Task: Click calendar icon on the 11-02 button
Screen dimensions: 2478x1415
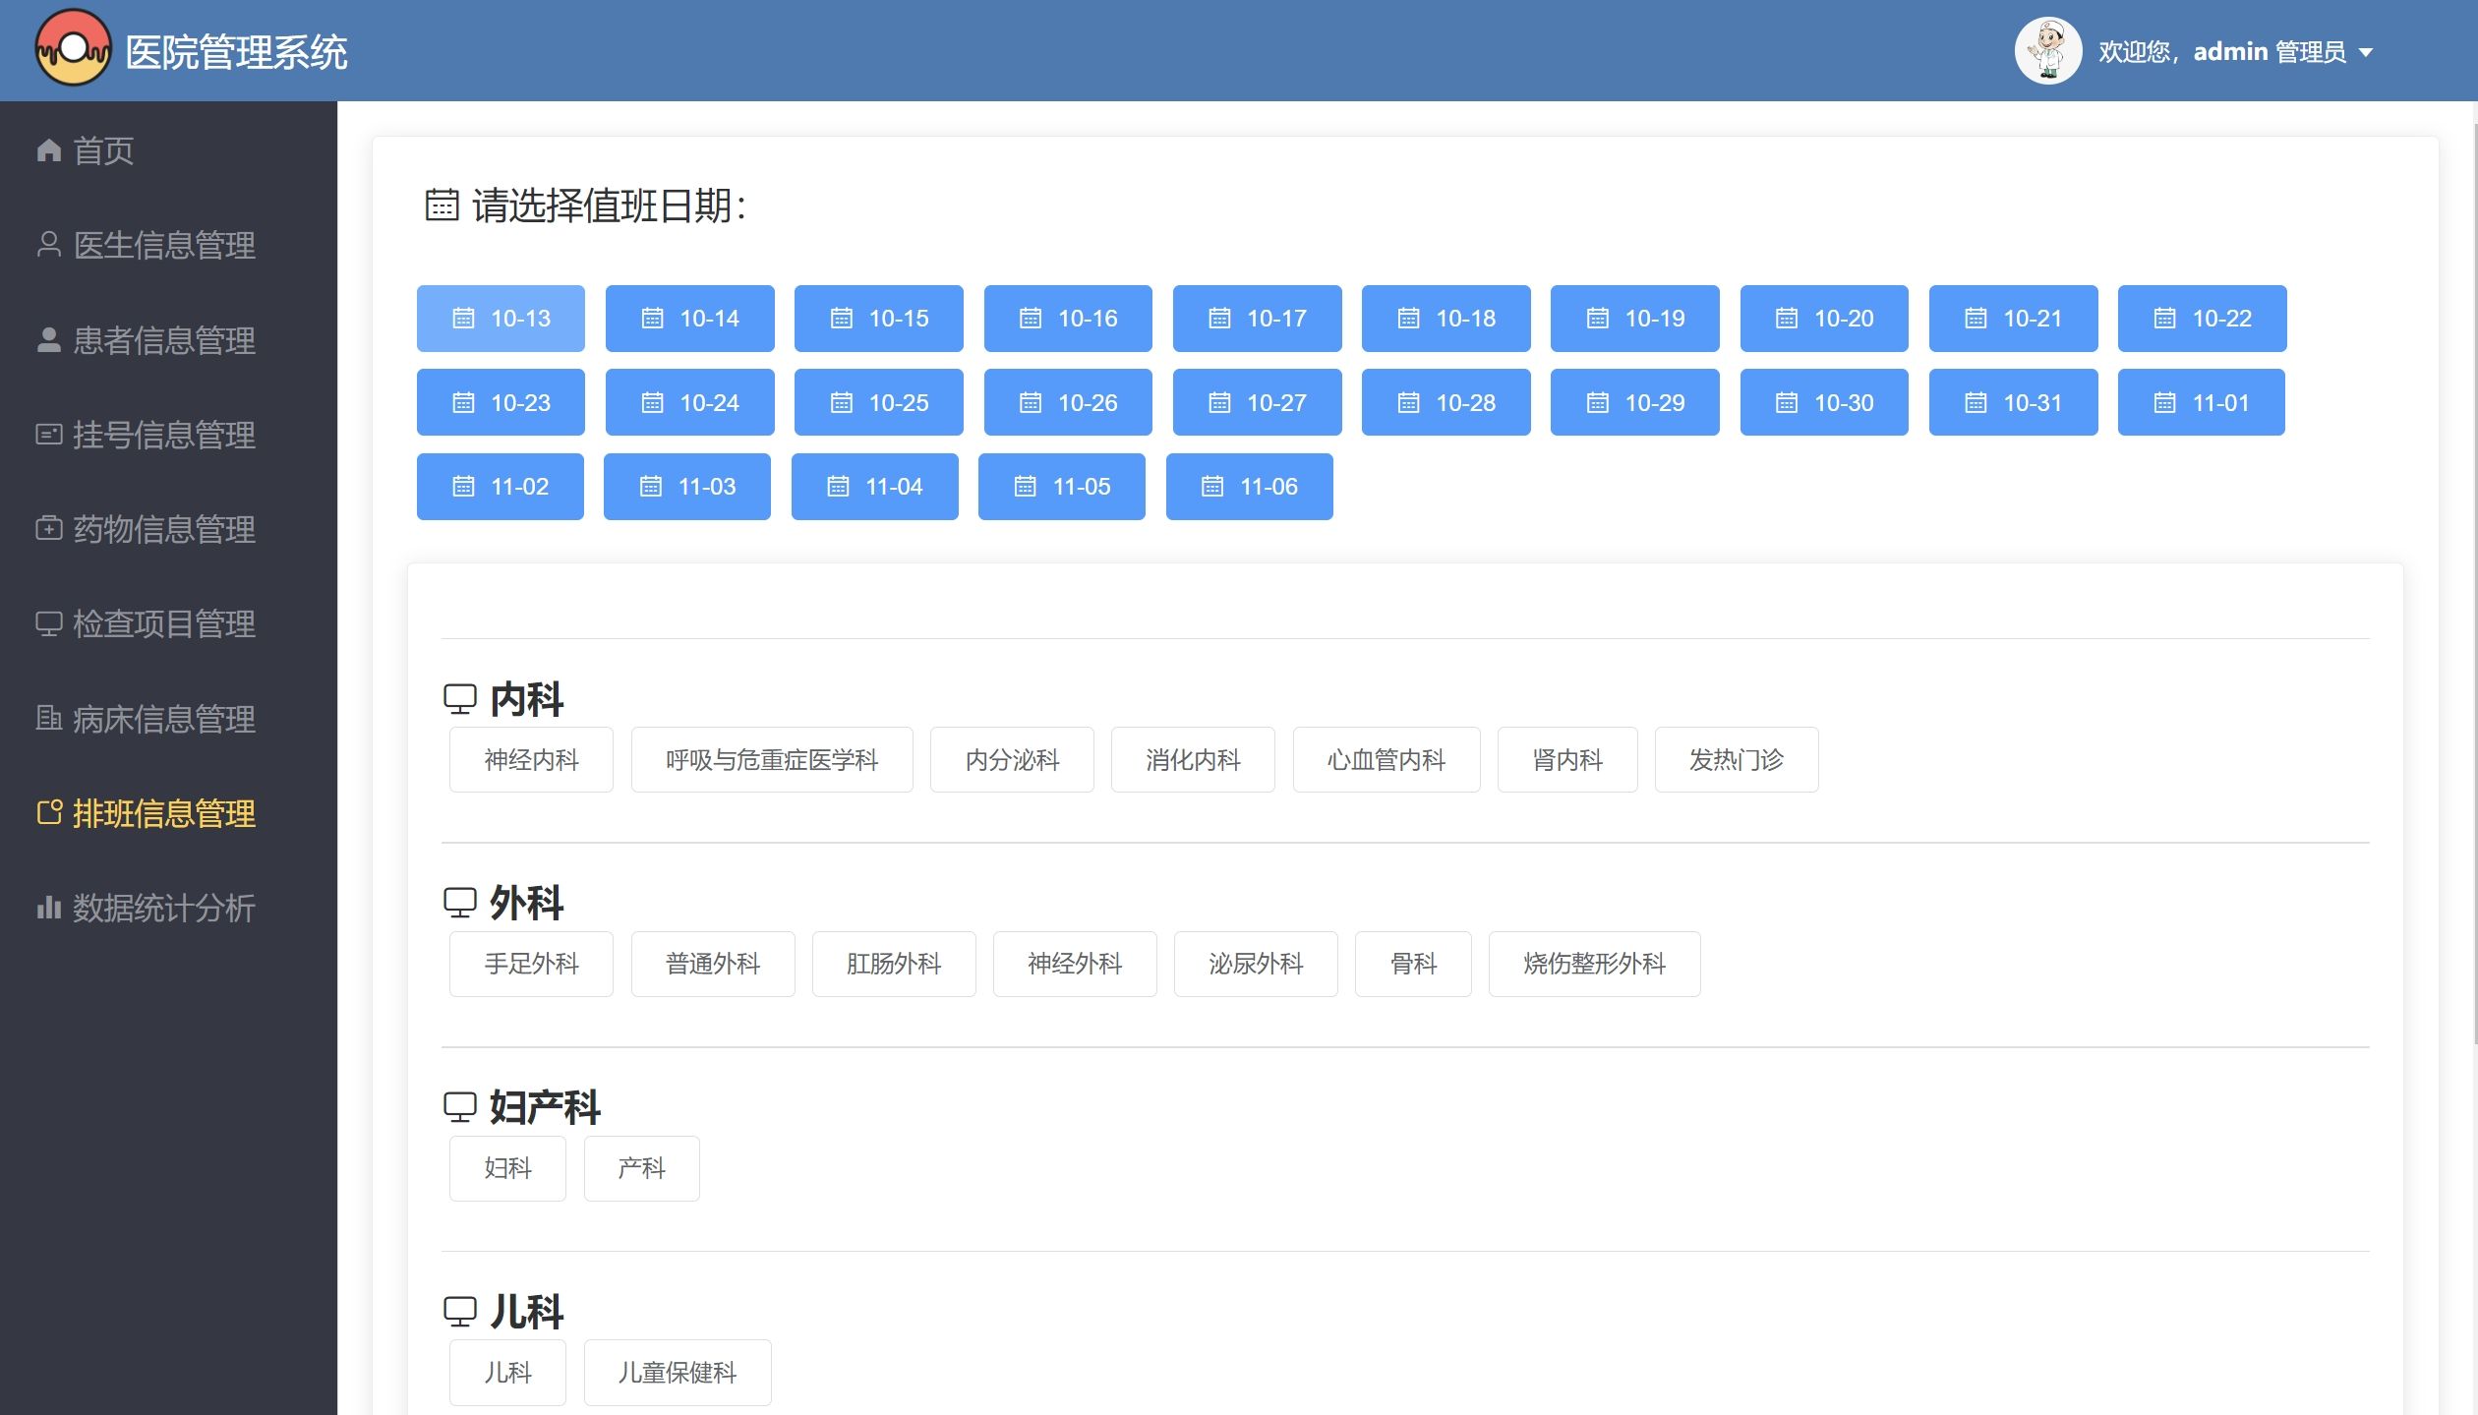Action: [463, 487]
